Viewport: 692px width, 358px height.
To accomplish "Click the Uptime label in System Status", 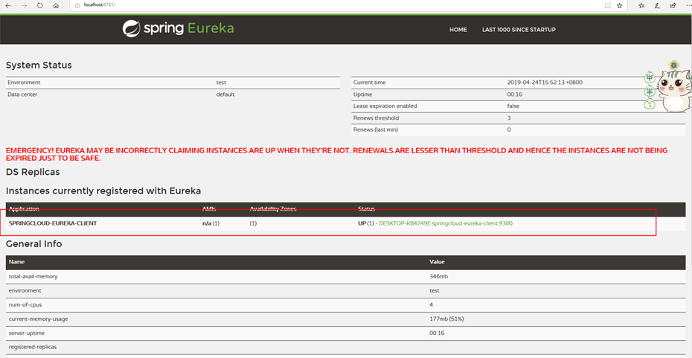I will pos(362,95).
